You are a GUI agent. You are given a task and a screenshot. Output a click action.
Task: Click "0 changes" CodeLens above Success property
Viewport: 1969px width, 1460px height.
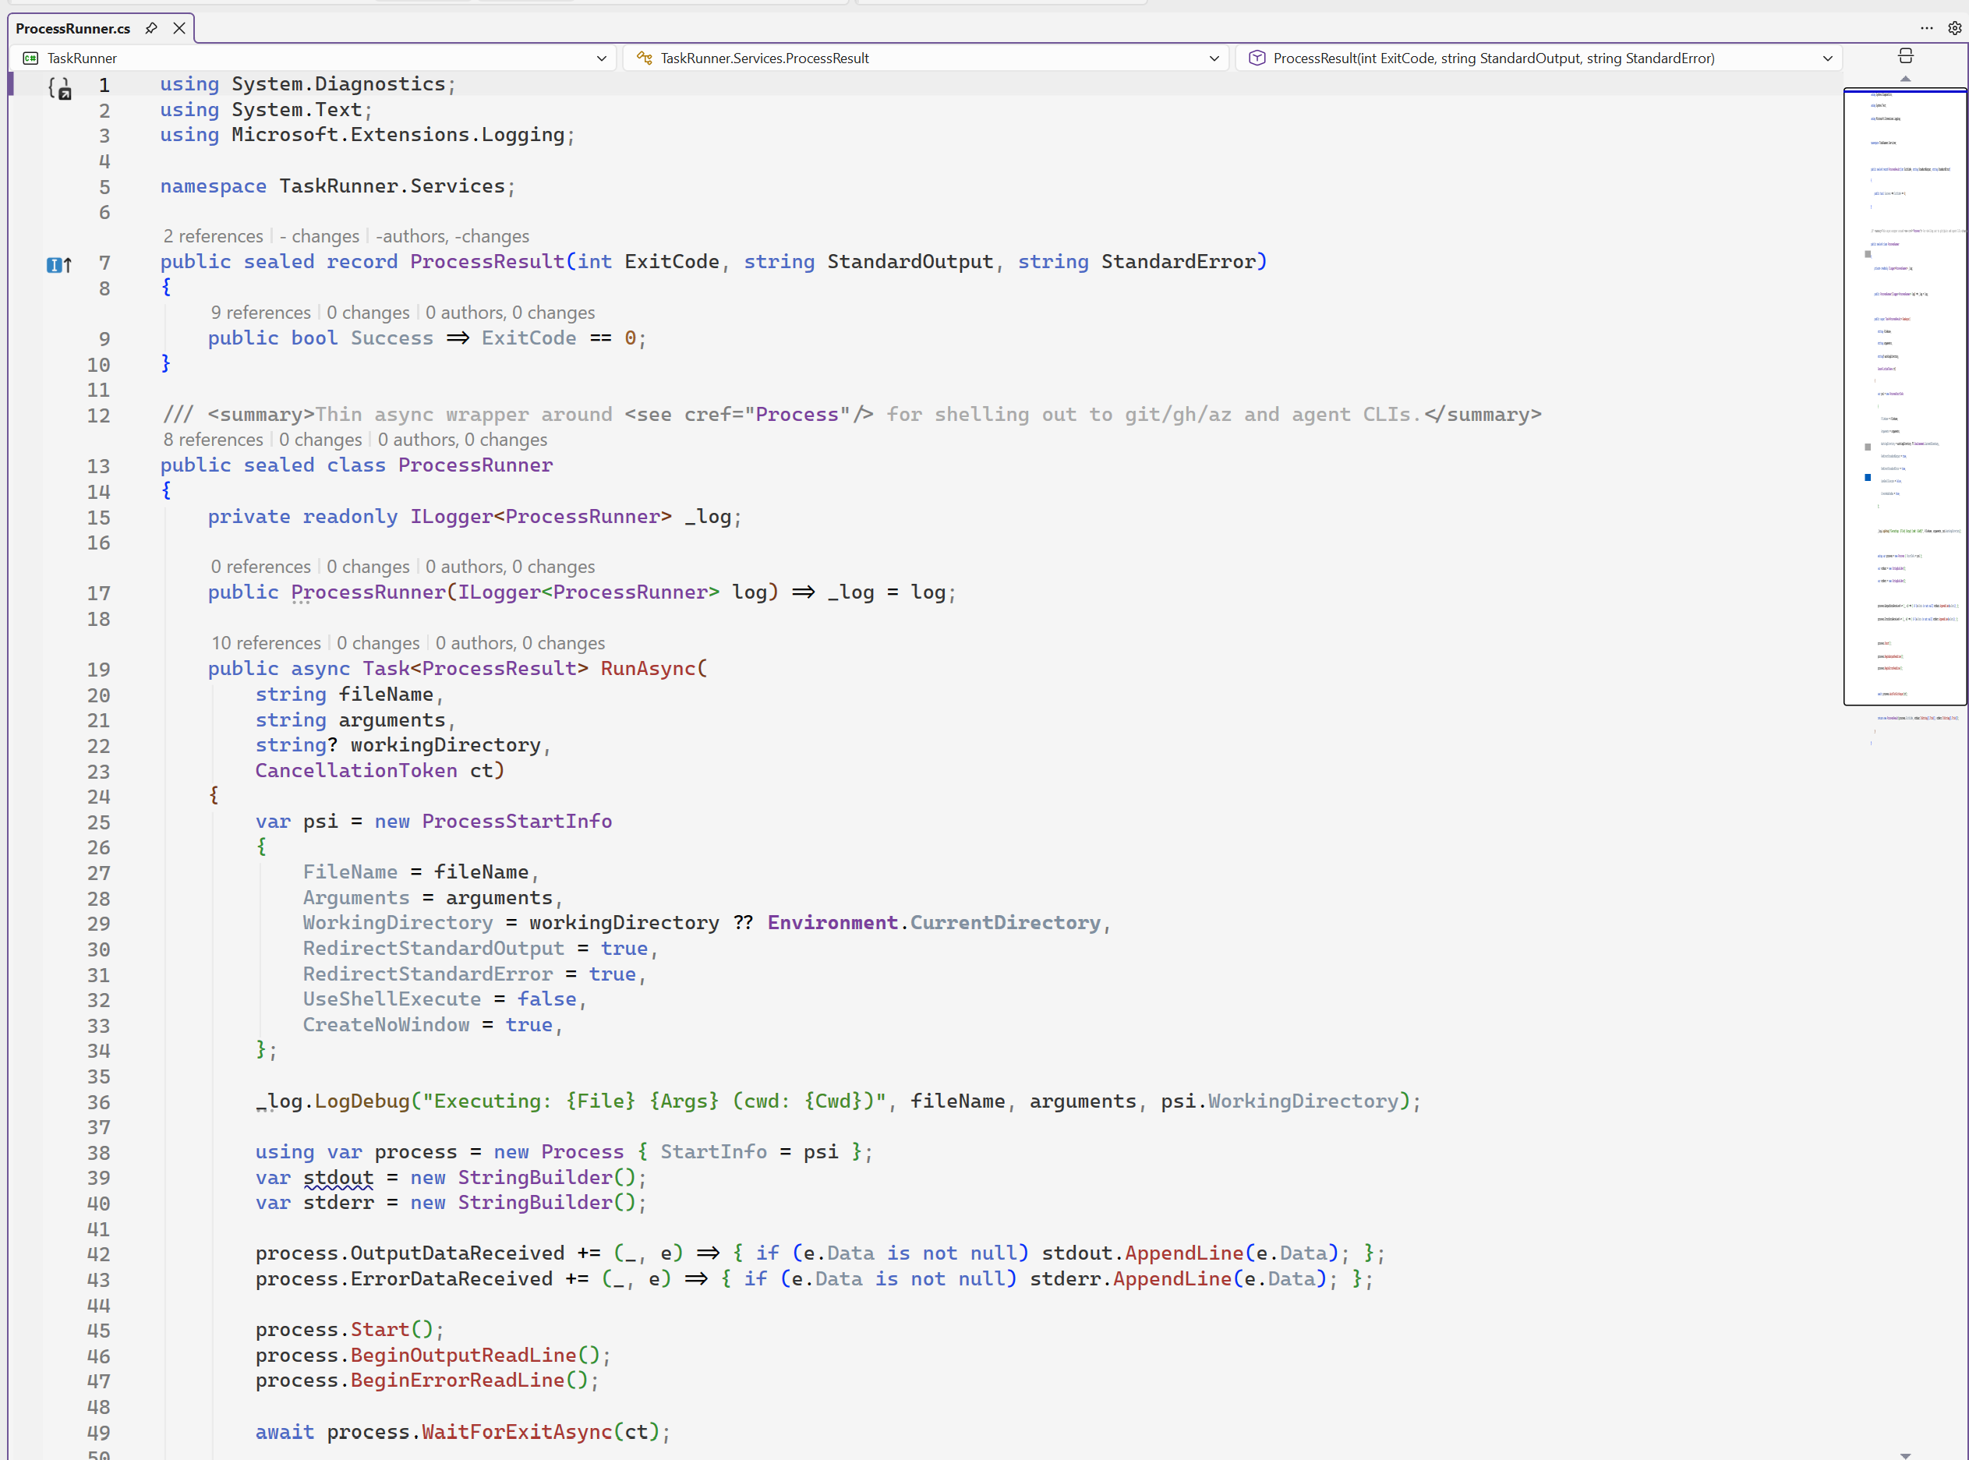[x=369, y=313]
